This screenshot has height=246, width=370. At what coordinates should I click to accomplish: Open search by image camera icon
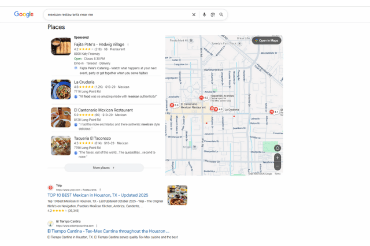213,14
